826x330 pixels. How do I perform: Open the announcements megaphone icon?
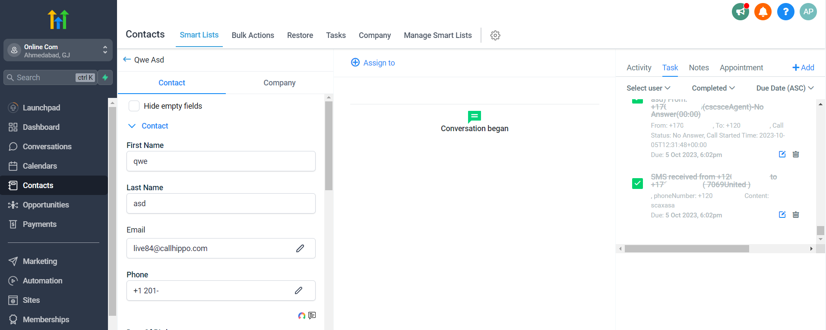pyautogui.click(x=741, y=12)
